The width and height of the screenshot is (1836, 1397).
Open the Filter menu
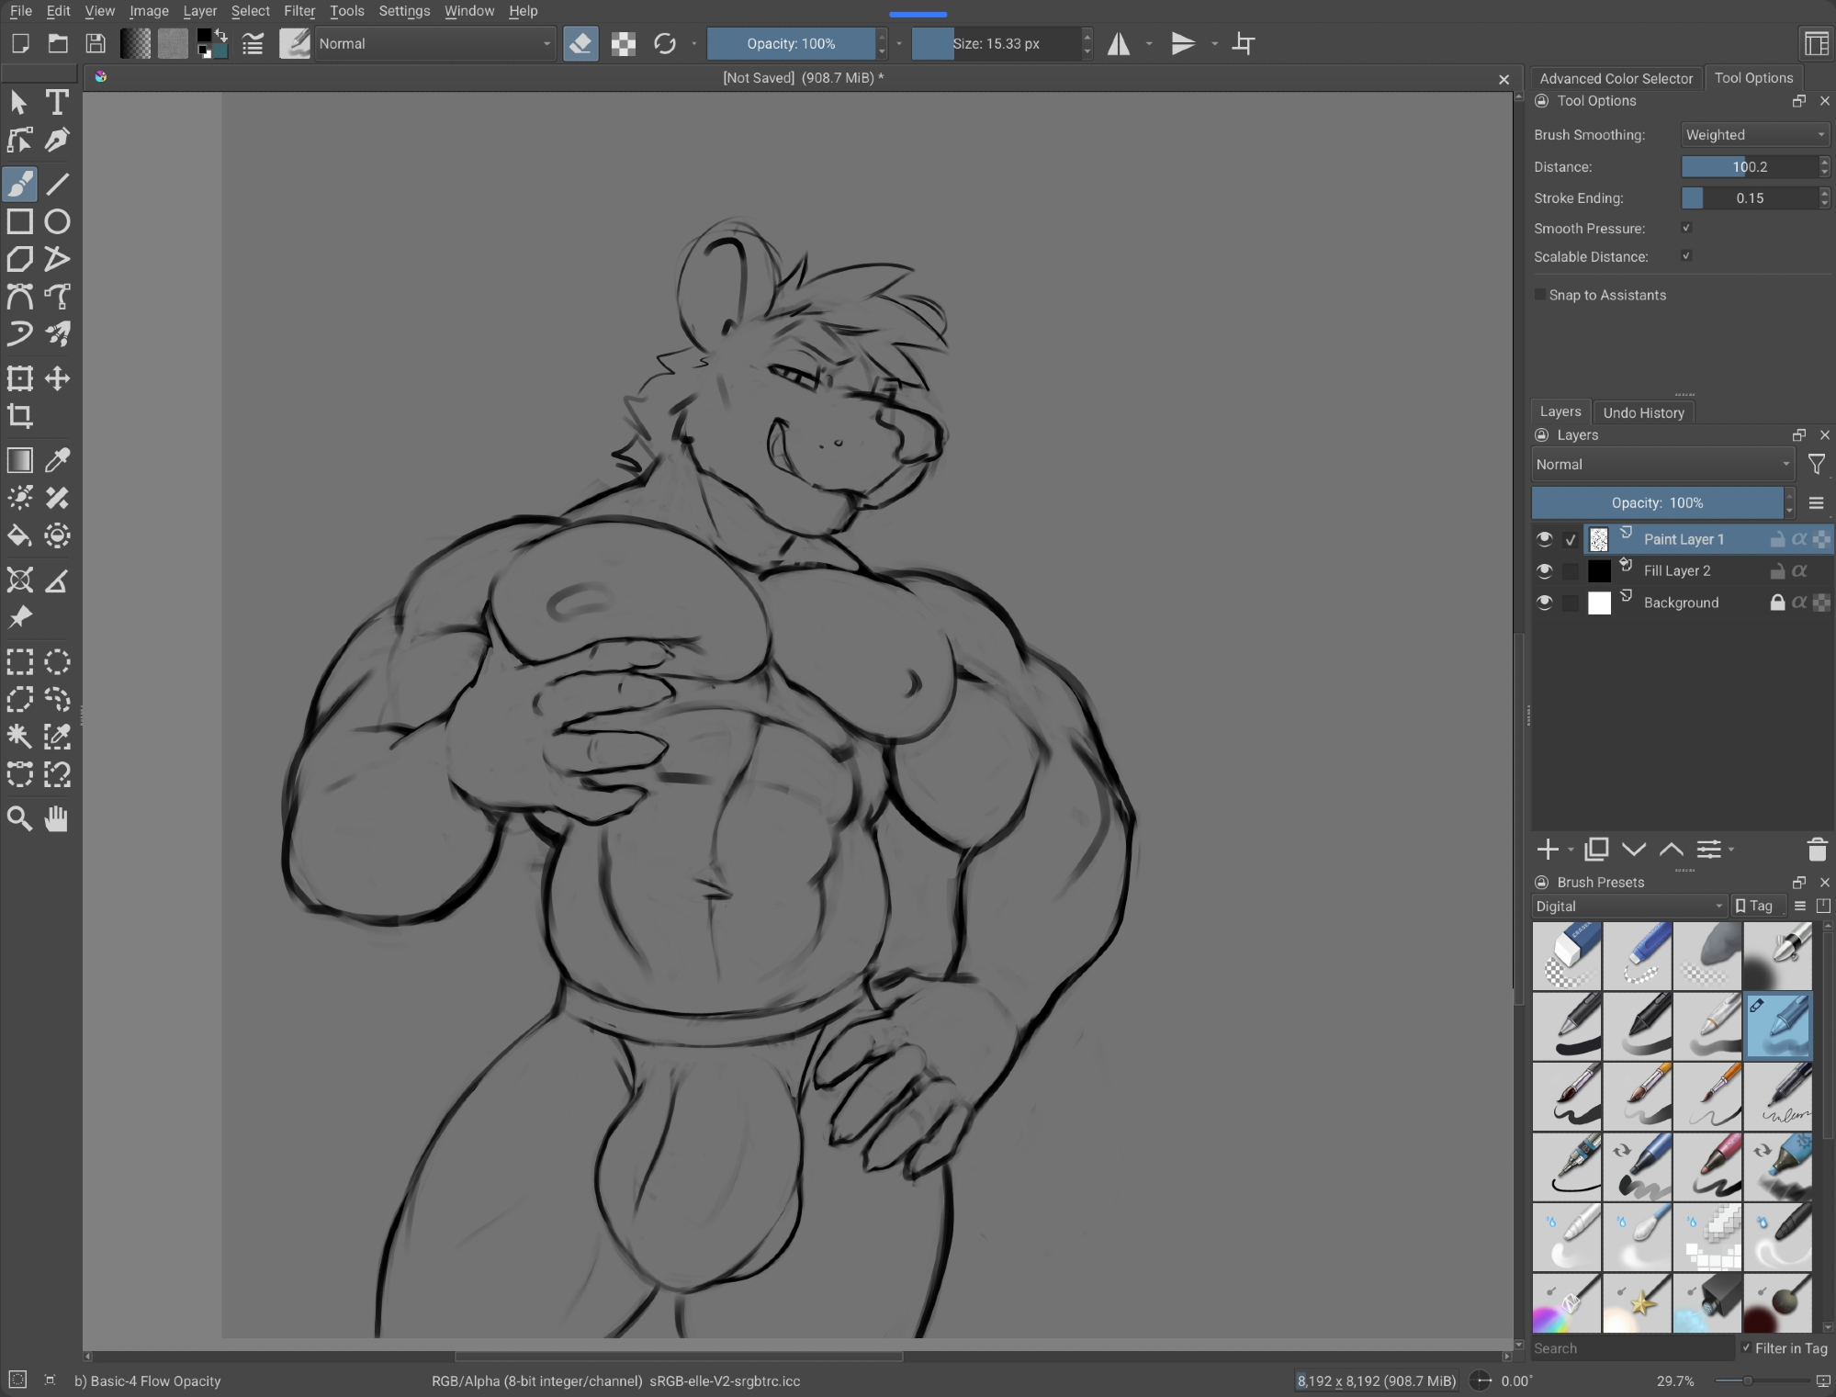pyautogui.click(x=298, y=11)
